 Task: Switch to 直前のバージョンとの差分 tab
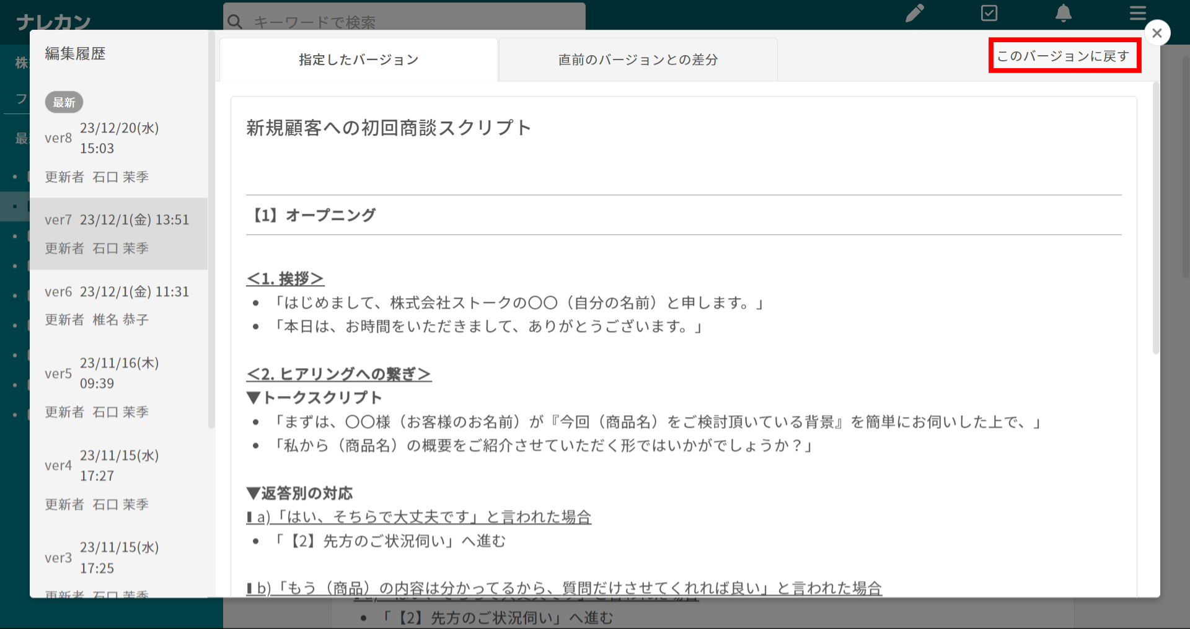point(638,60)
